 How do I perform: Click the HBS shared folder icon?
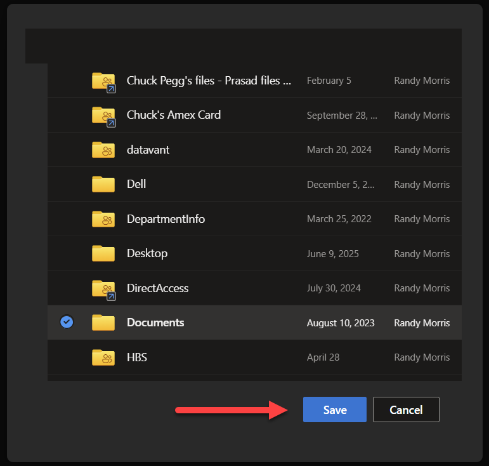(x=103, y=357)
